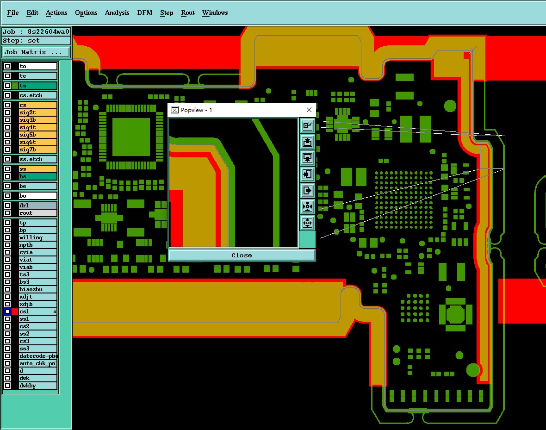Pan the Popview right with right-arrow icon
The height and width of the screenshot is (430, 546).
pos(307,190)
